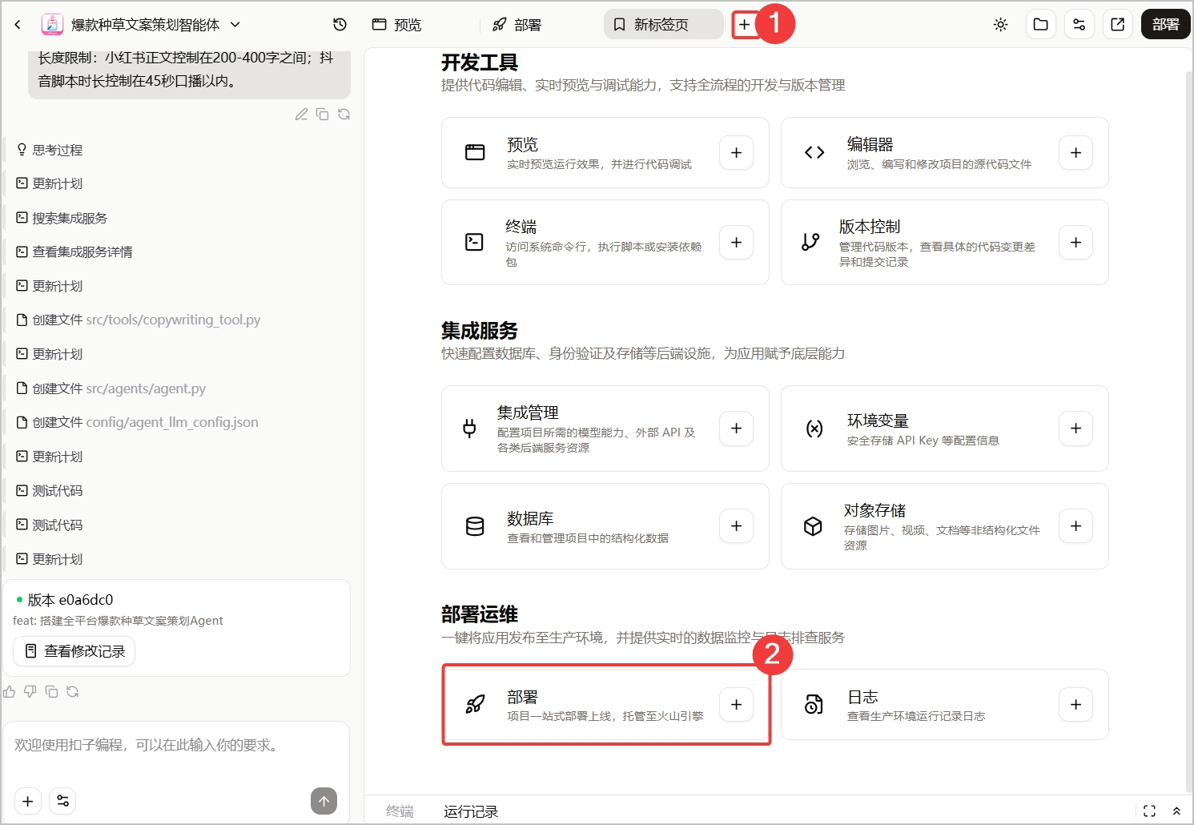Open in new window icon
Screen dimensions: 1194x825
pos(1117,25)
